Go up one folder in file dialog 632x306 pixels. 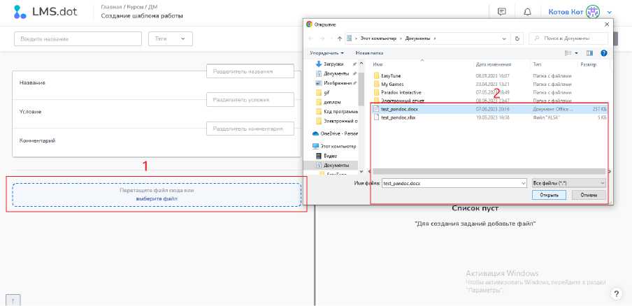coord(340,38)
